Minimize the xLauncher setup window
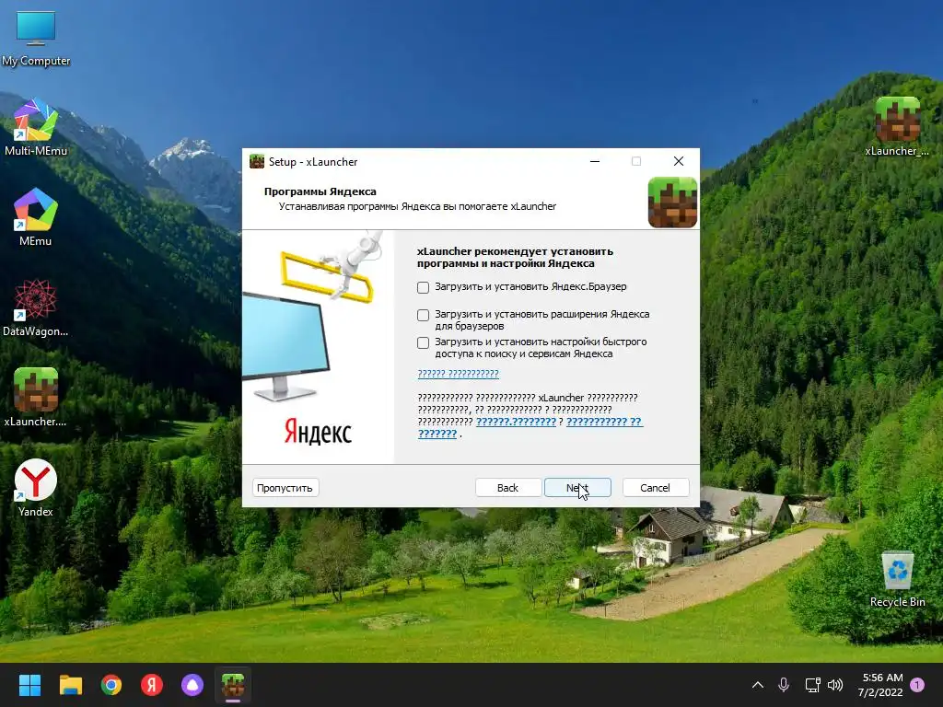 pos(595,161)
